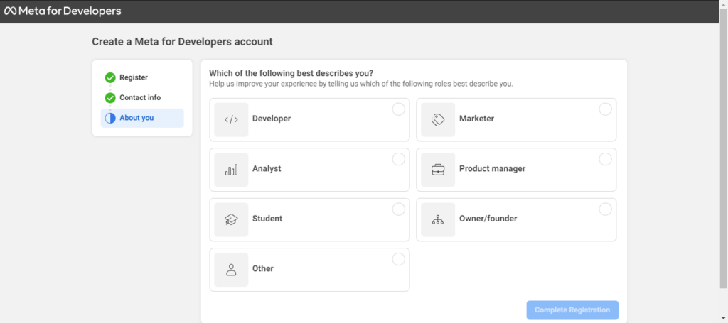The height and width of the screenshot is (323, 728).
Task: Click the Other person silhouette icon
Action: click(231, 270)
